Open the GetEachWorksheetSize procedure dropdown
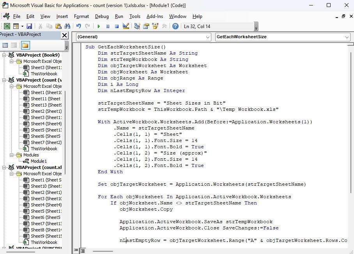This screenshot has width=354, height=254. pos(346,37)
